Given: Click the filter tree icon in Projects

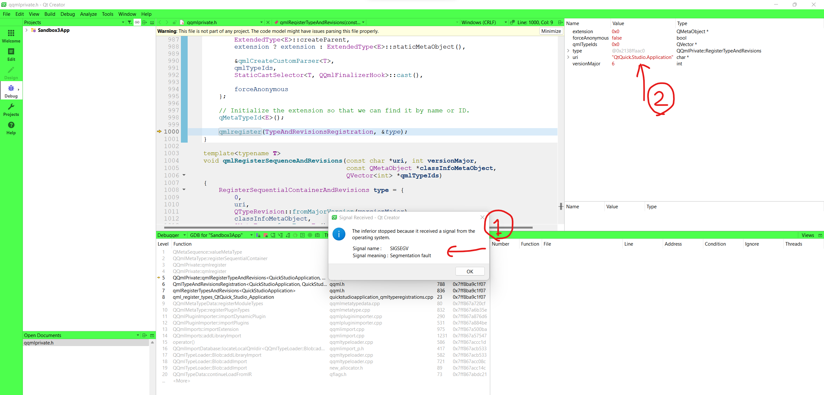Looking at the screenshot, I should coord(129,22).
